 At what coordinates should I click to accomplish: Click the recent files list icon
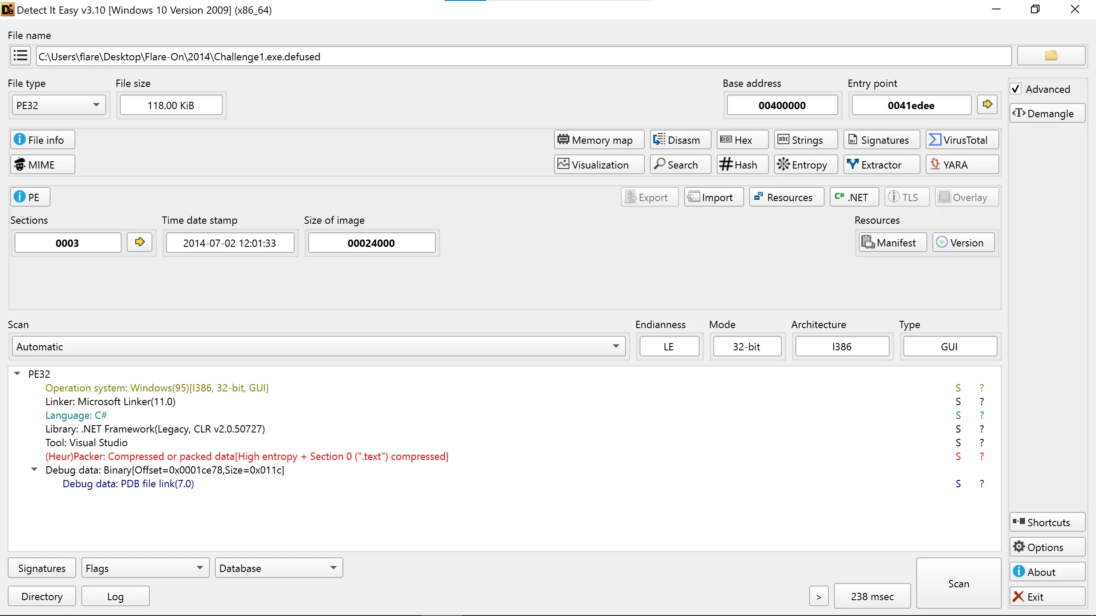(x=20, y=56)
